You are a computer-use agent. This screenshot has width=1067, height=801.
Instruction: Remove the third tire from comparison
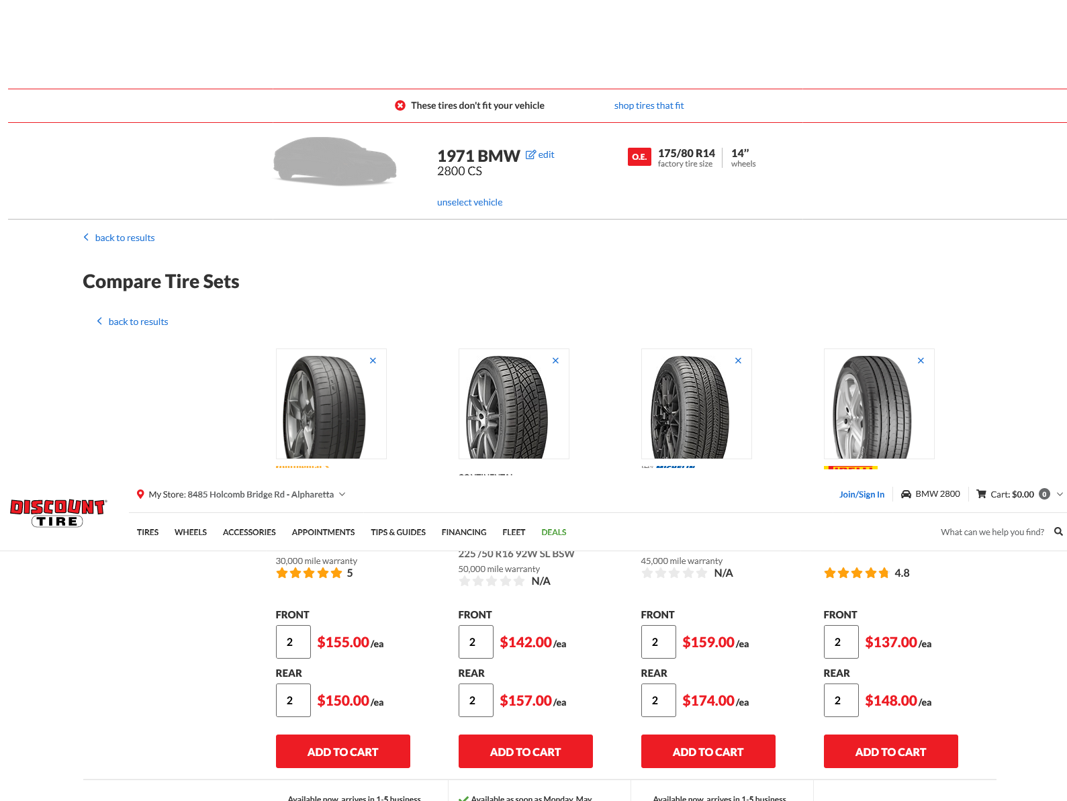click(738, 361)
